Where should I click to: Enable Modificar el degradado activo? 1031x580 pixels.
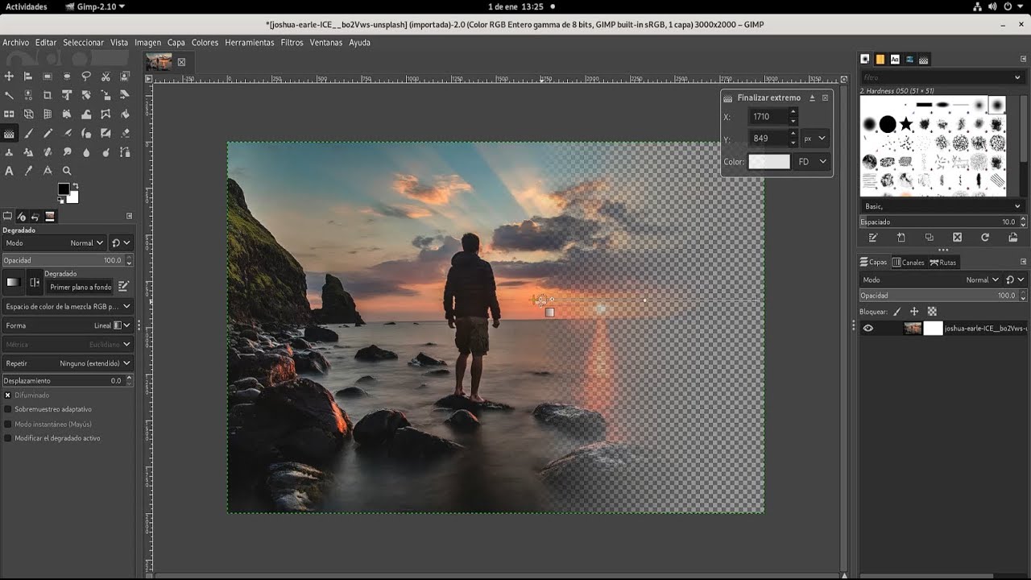tap(8, 438)
